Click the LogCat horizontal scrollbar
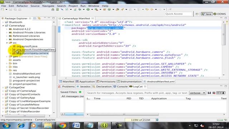The width and height of the screenshot is (229, 129). (124, 114)
